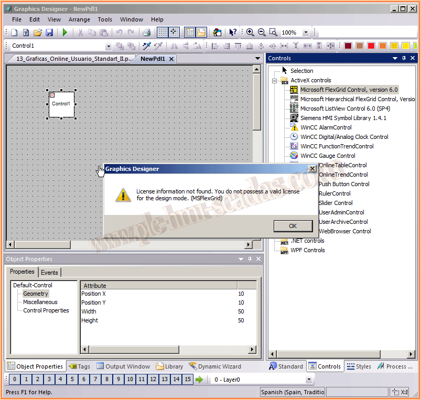Click the Save icon in toolbar

(49, 33)
